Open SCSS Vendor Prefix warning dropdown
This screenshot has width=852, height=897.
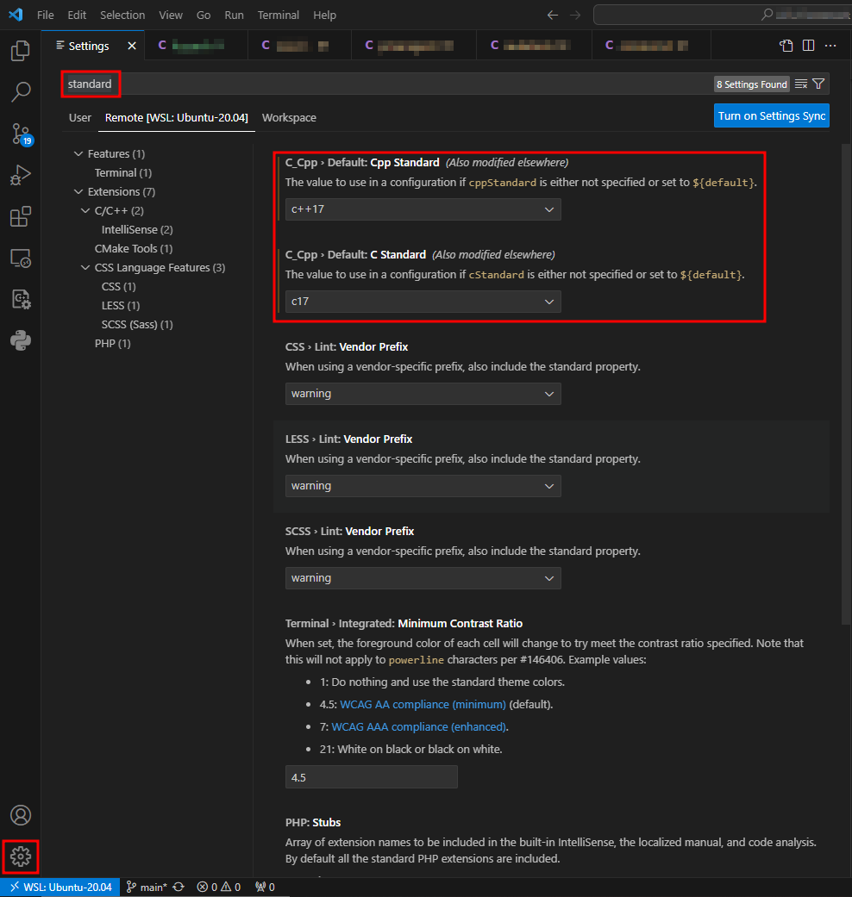click(423, 578)
